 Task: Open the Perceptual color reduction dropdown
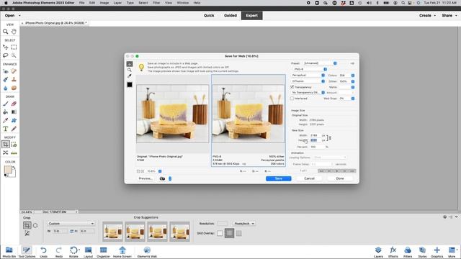coord(308,75)
